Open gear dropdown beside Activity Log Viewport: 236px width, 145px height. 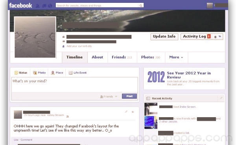click(218, 36)
